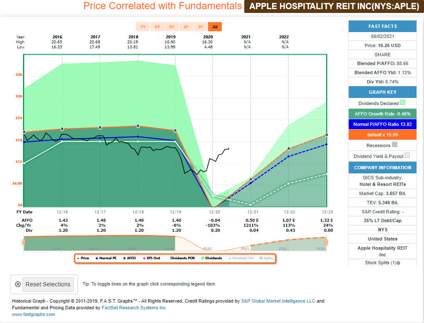Click the Blended P/AFFO: 88.66 text
The height and width of the screenshot is (323, 424).
tap(382, 63)
